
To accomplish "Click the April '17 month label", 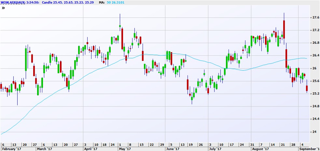I will (90, 149).
